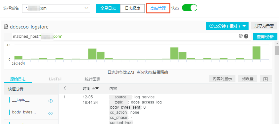Click the ddoscoo-logstore logstore icon
This screenshot has width=279, height=124.
[6, 27]
